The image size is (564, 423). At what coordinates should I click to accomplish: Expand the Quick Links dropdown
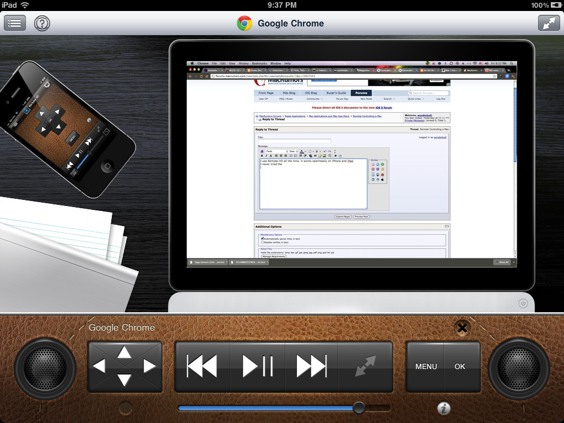point(416,99)
